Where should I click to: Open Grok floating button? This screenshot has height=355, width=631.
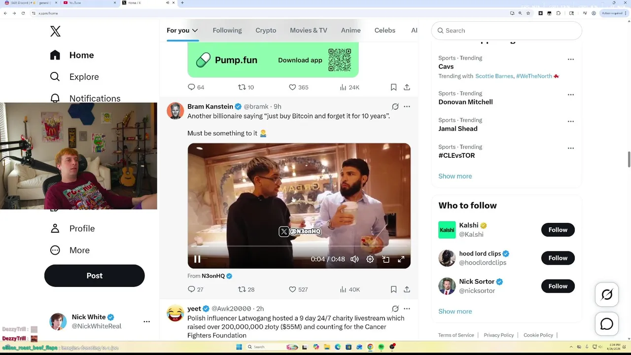(607, 295)
